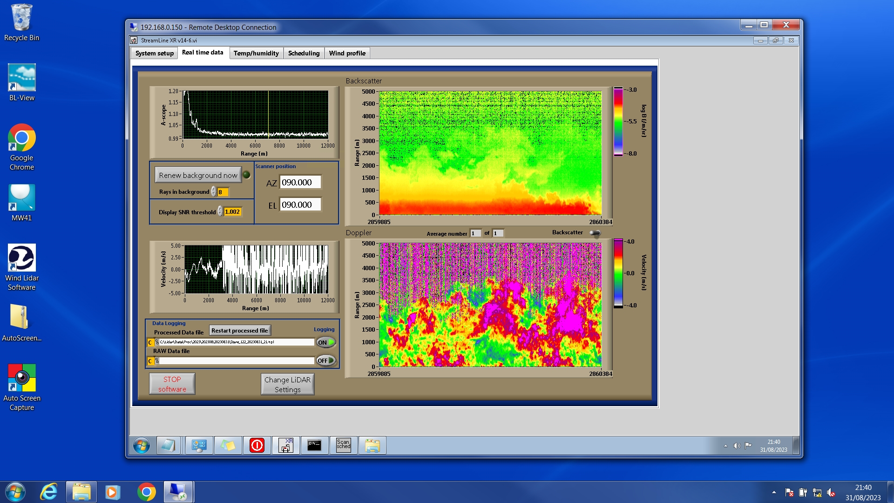Open the command prompt icon in remote taskbar

pyautogui.click(x=314, y=446)
